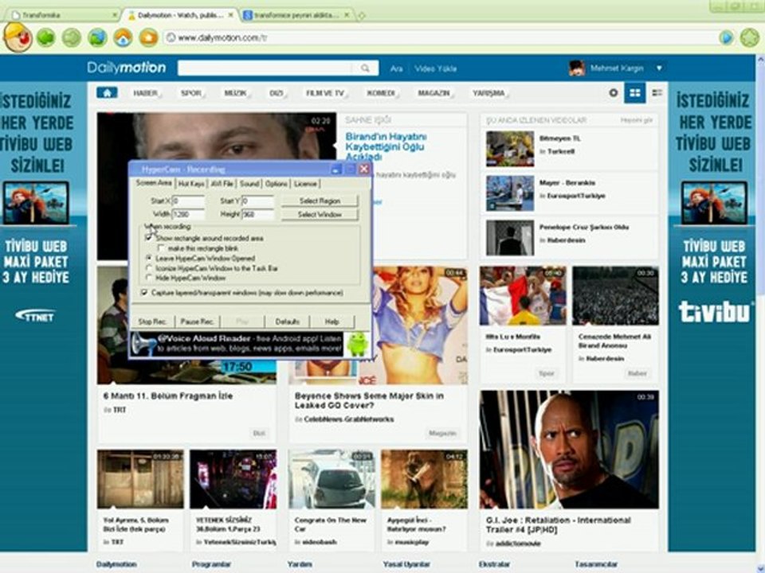Close the Dailymotion browser tab

click(231, 15)
